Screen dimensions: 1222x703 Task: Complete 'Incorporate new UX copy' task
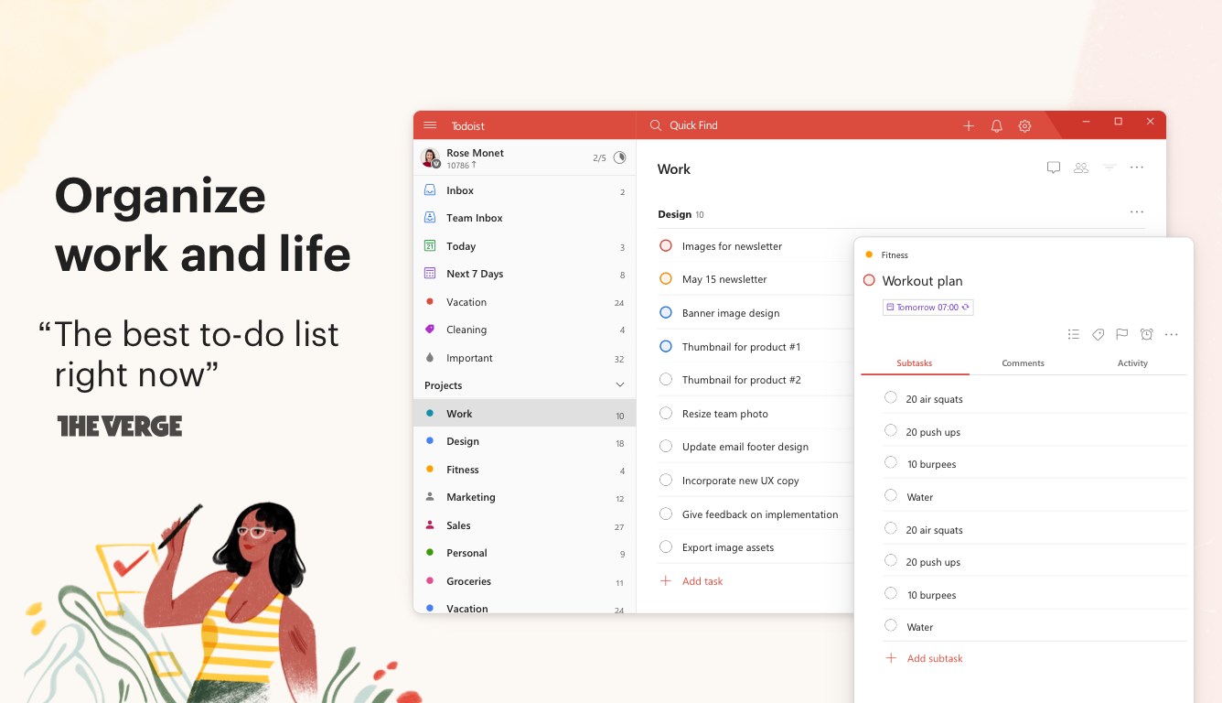(666, 480)
